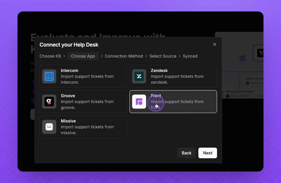The width and height of the screenshot is (281, 183).
Task: Click the small Zendesk ticket icon in background
Action: (x=228, y=96)
